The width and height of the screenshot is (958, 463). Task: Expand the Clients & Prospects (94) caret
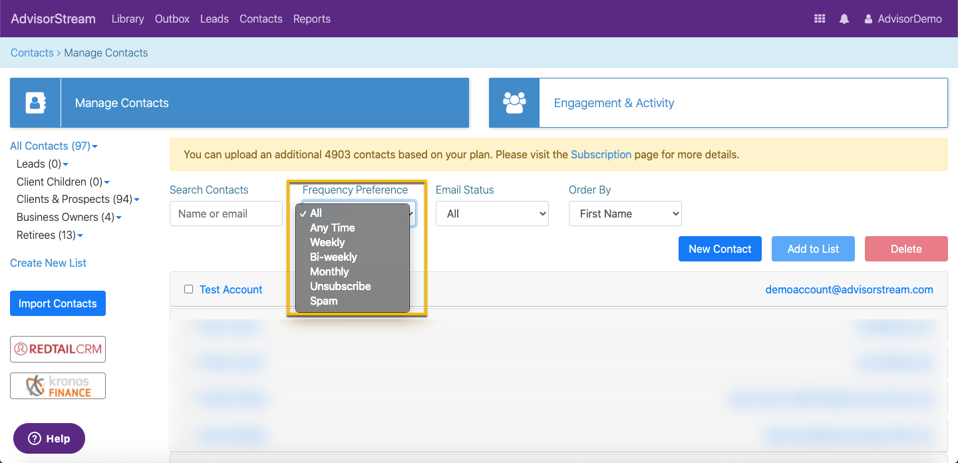[x=137, y=200]
